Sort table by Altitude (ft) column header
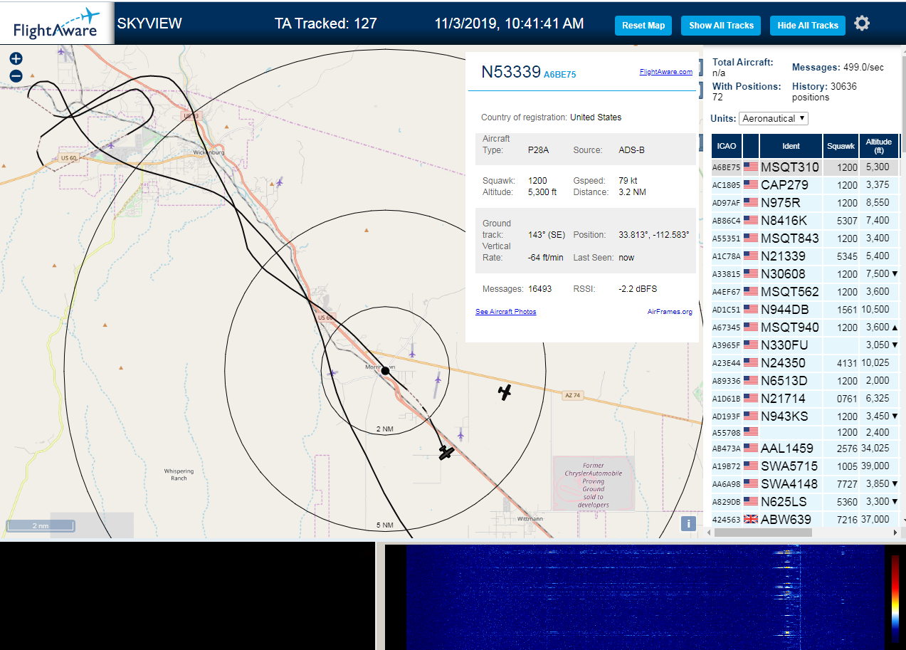The width and height of the screenshot is (906, 650). pyautogui.click(x=879, y=146)
